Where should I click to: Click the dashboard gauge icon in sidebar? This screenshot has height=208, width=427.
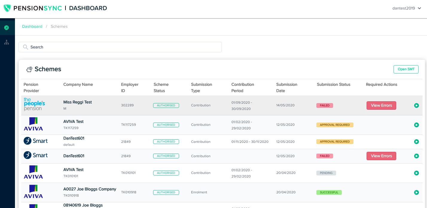pyautogui.click(x=7, y=28)
